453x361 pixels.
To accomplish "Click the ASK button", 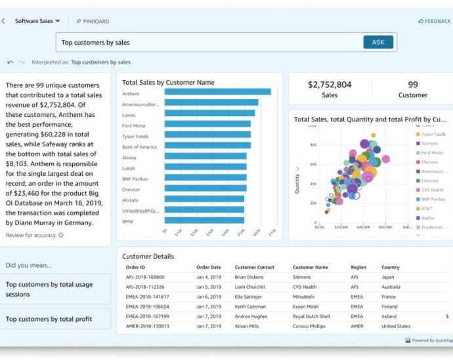I will coord(378,42).
